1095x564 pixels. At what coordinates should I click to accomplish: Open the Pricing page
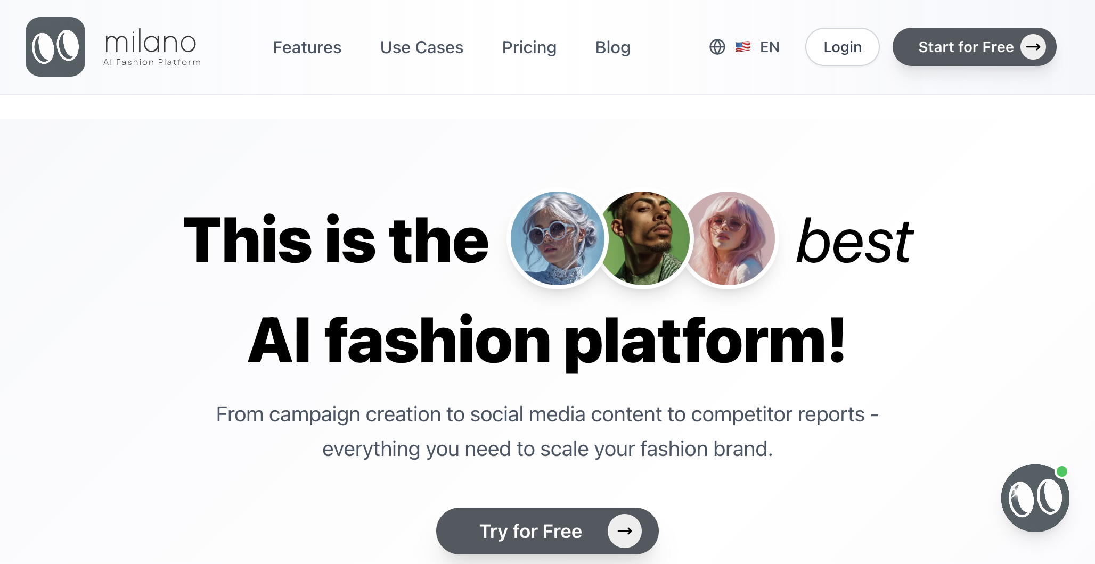[529, 47]
